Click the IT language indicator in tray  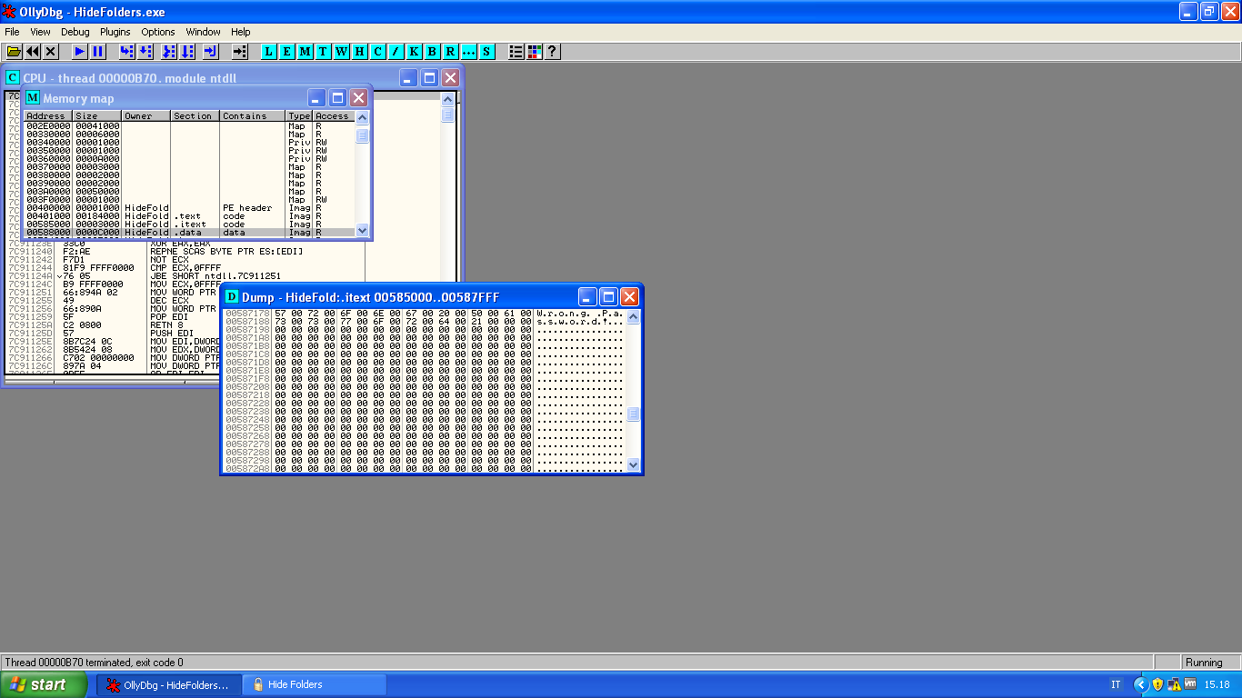click(x=1116, y=684)
